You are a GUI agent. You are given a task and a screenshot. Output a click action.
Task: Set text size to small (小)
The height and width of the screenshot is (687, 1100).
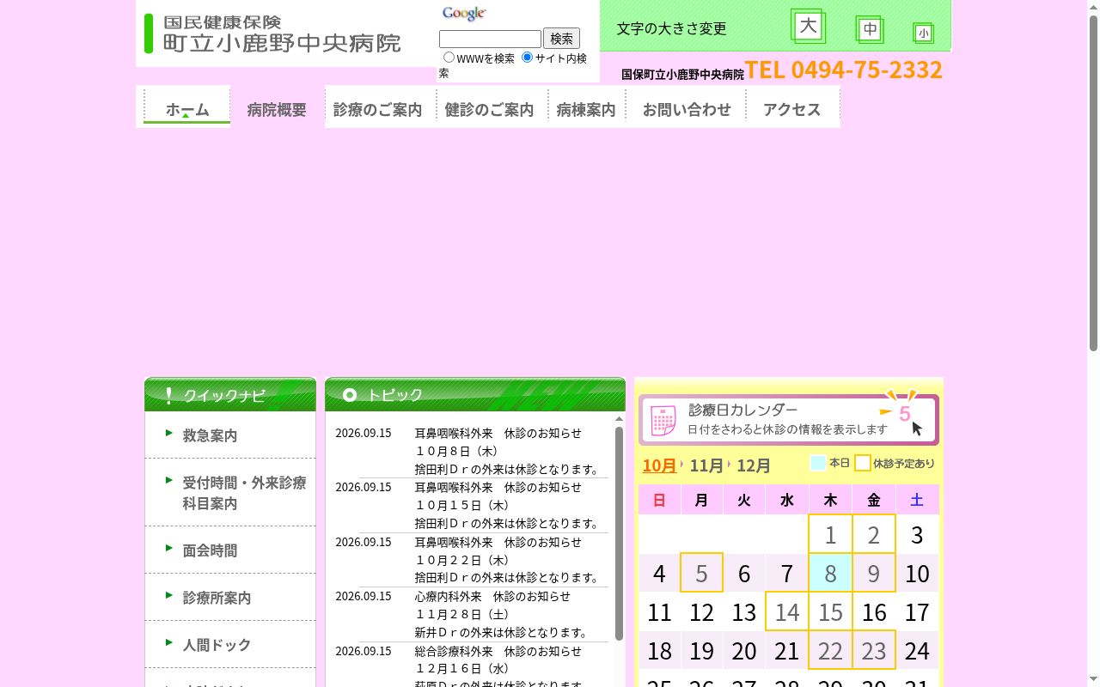point(923,33)
